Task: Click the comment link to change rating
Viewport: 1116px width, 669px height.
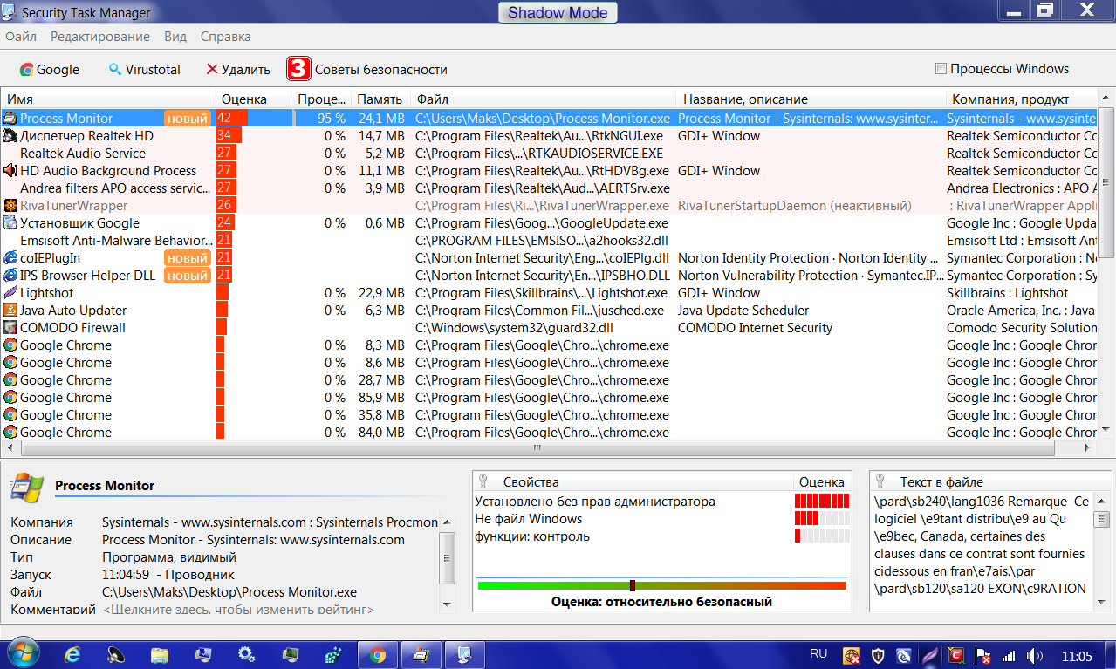Action: 238,610
